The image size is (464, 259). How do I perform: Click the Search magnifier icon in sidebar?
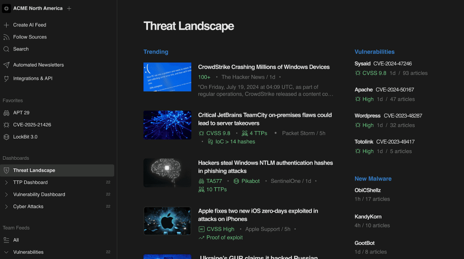[x=6, y=49]
